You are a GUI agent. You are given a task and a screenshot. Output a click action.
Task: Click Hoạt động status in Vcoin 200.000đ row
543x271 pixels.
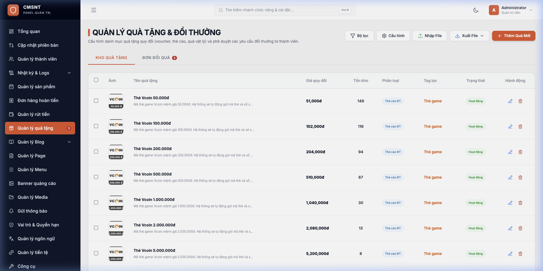tap(475, 152)
